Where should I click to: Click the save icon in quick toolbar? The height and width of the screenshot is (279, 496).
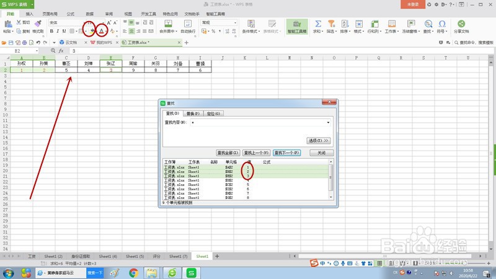tap(11, 42)
